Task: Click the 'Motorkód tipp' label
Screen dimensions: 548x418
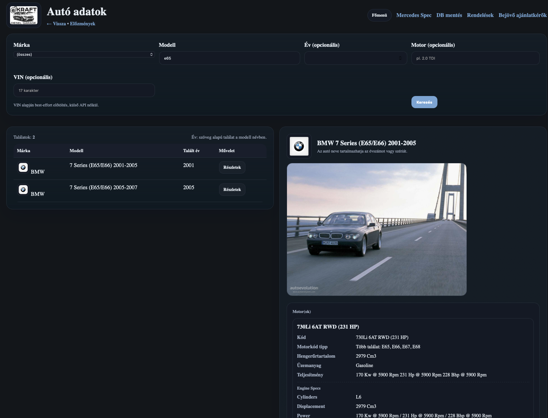Action: click(312, 347)
